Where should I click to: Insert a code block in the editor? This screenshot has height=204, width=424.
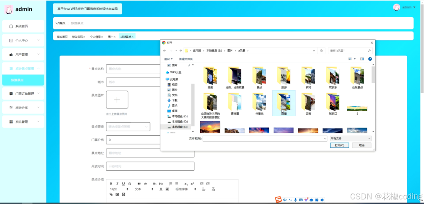[x=145, y=184]
